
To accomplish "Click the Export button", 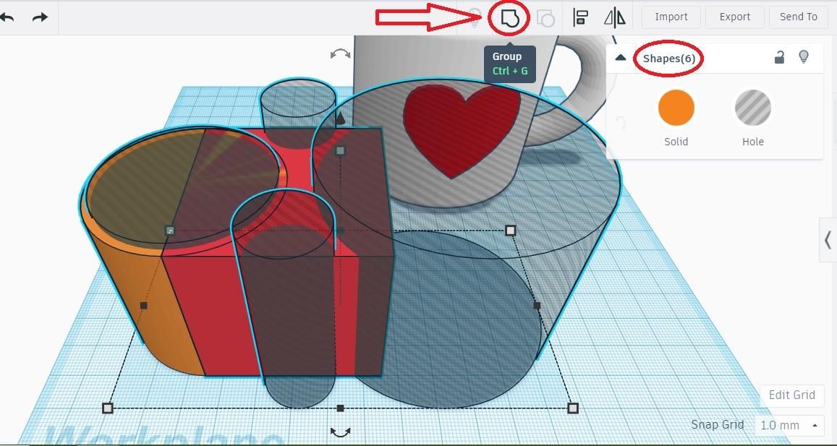I will (734, 17).
